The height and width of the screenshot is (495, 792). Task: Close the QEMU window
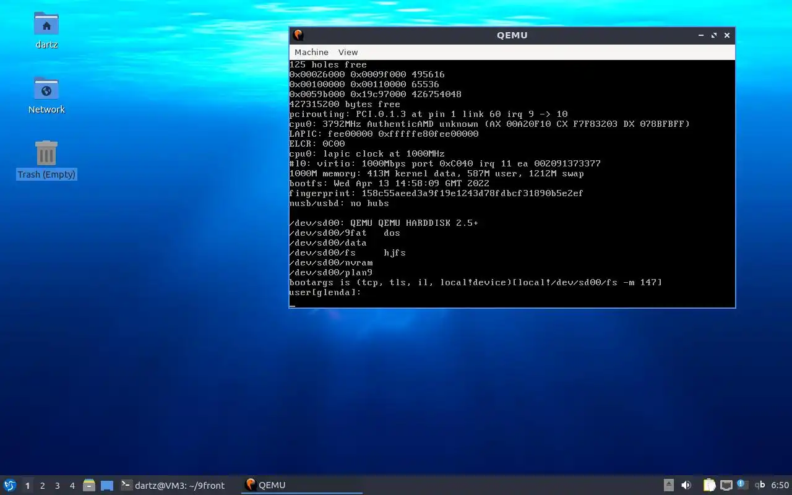click(x=727, y=35)
